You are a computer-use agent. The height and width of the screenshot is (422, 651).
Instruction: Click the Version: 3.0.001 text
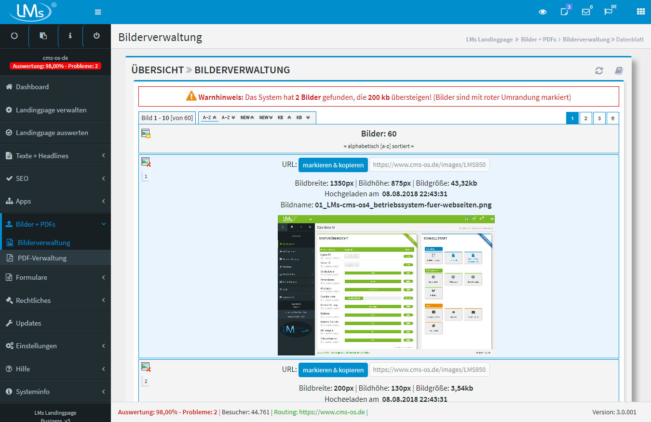click(614, 412)
